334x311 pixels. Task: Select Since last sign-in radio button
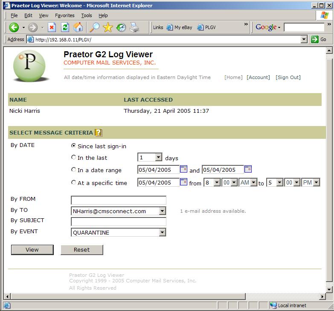[73, 146]
